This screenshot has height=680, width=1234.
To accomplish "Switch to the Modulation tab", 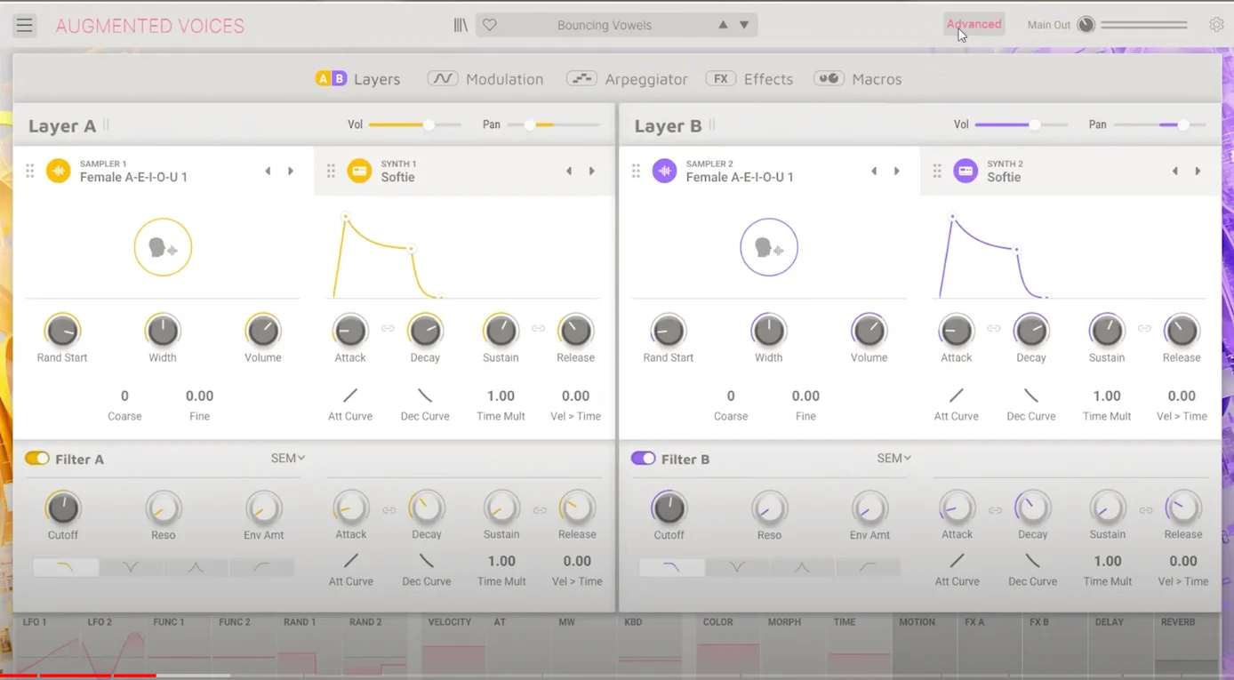I will 485,79.
